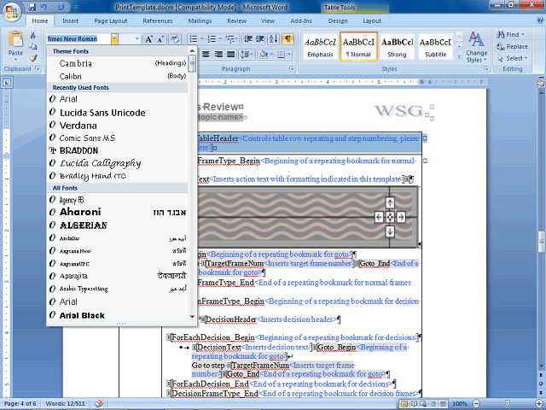Click the Replace button

click(512, 46)
